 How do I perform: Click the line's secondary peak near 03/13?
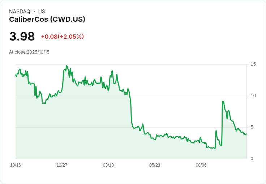(112, 71)
